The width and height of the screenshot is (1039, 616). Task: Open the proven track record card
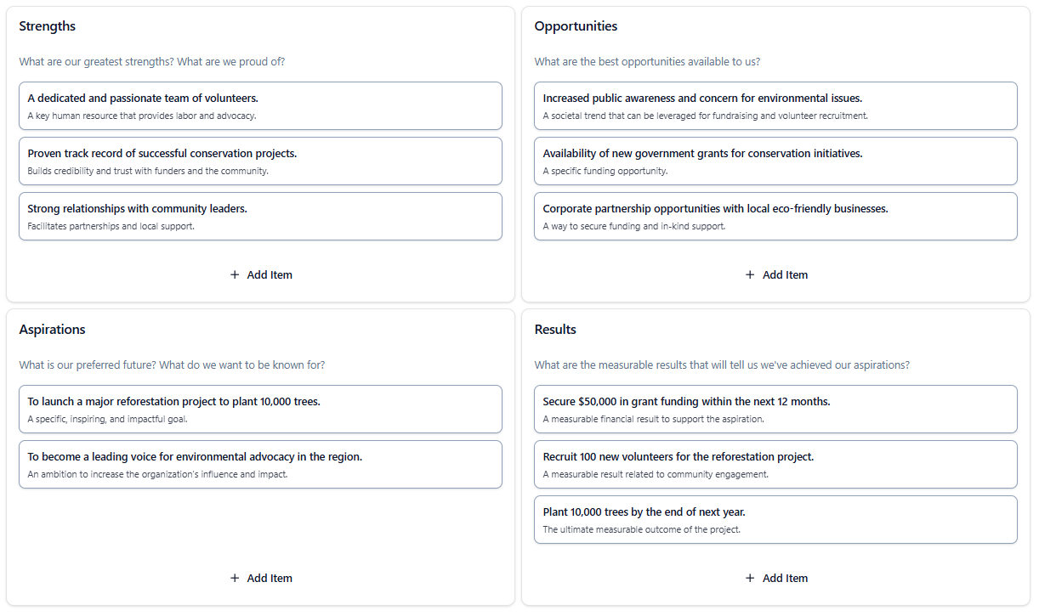[x=260, y=161]
